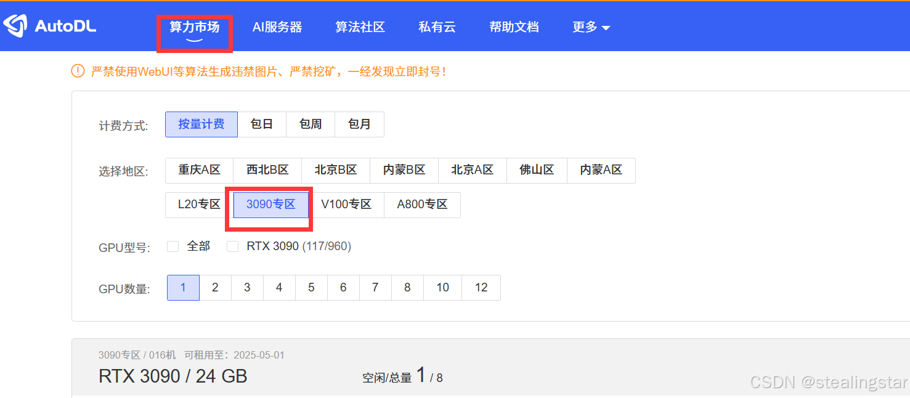Choose the 北京A区 region
The image size is (910, 398).
click(473, 171)
